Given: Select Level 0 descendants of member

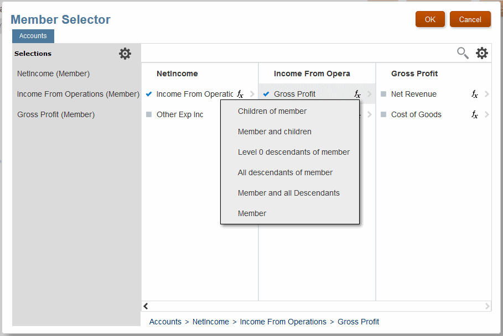Looking at the screenshot, I should (293, 152).
